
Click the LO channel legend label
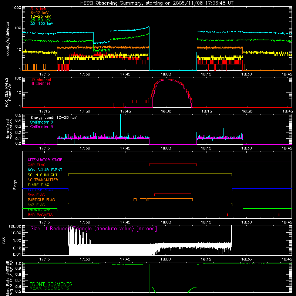tap(41, 80)
